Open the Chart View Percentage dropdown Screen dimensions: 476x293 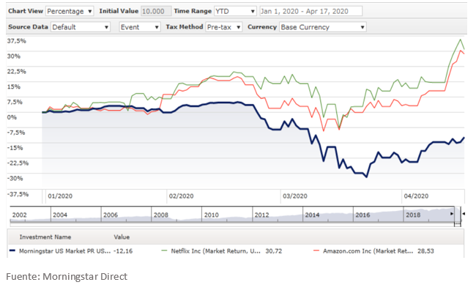pos(70,12)
